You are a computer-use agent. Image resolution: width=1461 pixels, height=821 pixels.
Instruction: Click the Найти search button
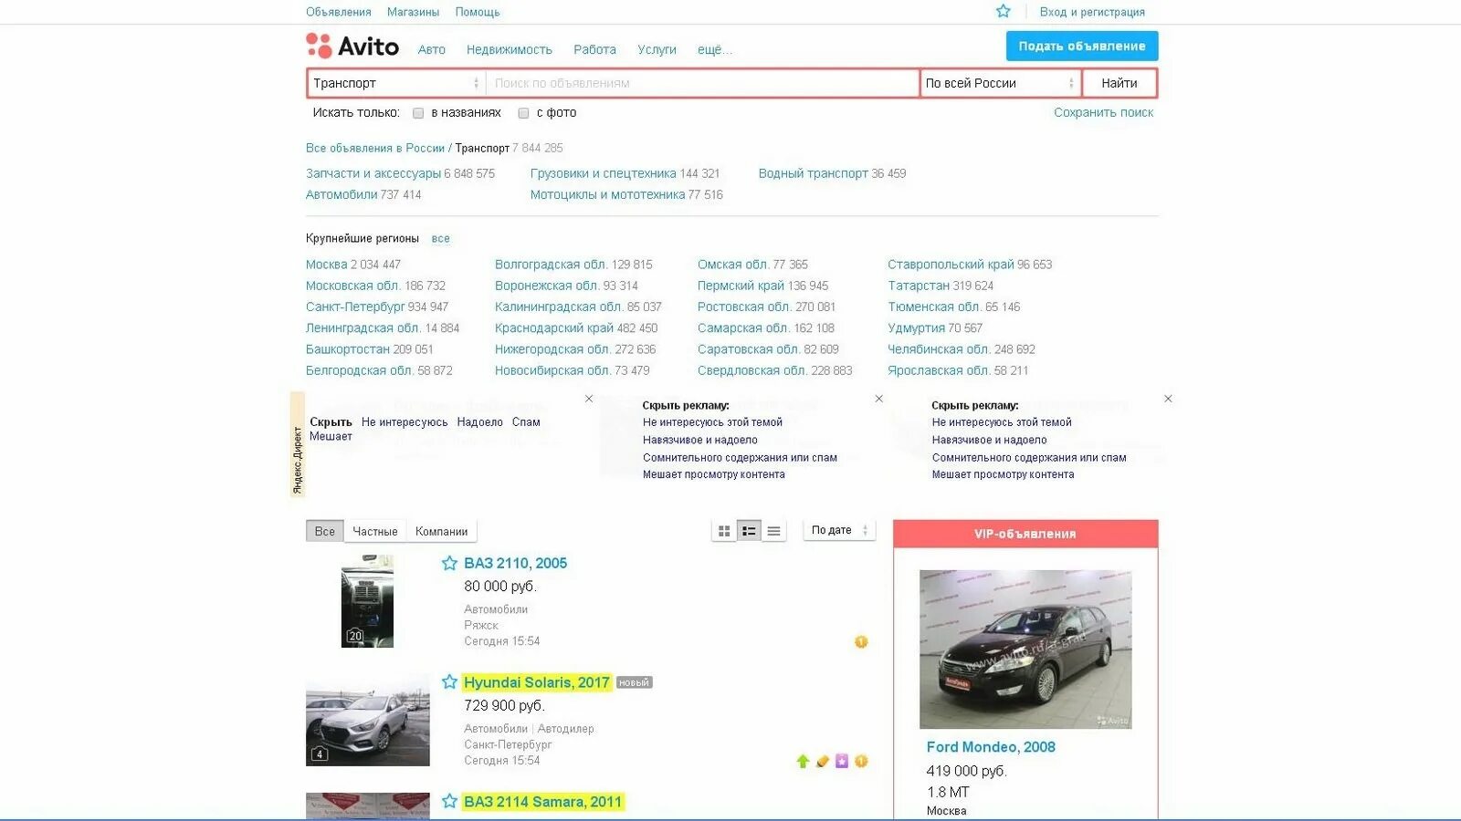1119,83
